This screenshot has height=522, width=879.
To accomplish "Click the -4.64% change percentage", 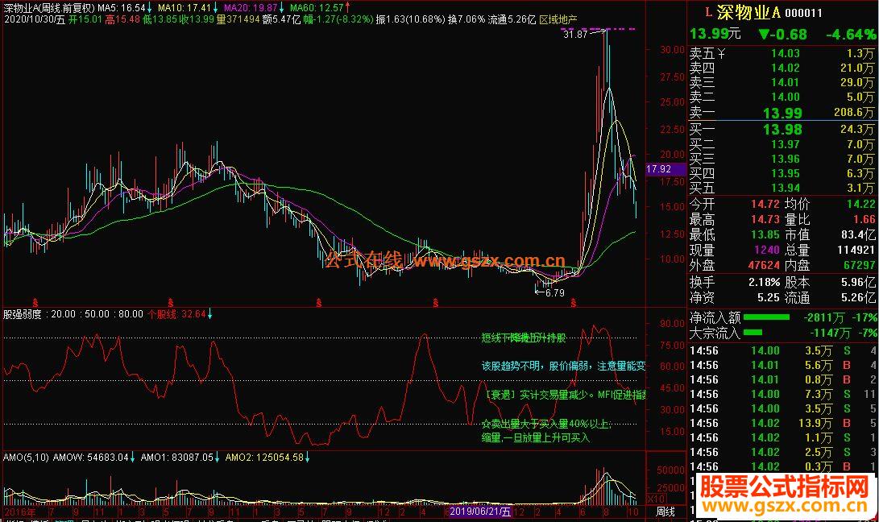I will tap(851, 35).
